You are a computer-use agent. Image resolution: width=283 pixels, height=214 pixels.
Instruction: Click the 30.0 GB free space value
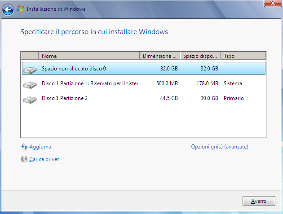coord(209,98)
